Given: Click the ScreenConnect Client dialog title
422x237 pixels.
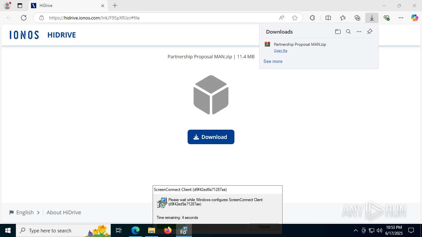Looking at the screenshot, I should coord(190,190).
